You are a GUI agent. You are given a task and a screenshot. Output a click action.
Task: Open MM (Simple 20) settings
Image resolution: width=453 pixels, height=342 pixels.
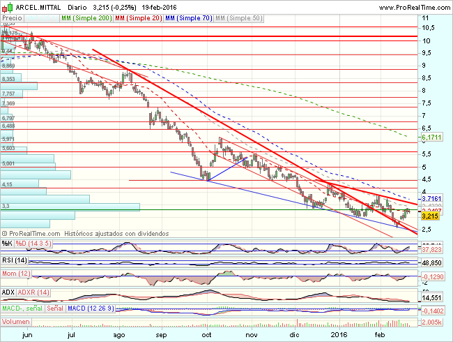(x=139, y=18)
